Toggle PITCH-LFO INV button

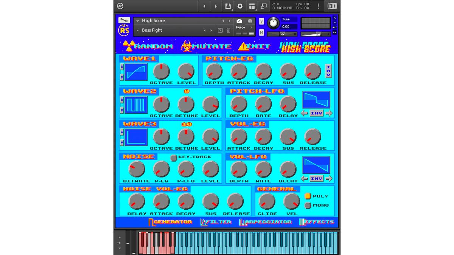point(317,113)
